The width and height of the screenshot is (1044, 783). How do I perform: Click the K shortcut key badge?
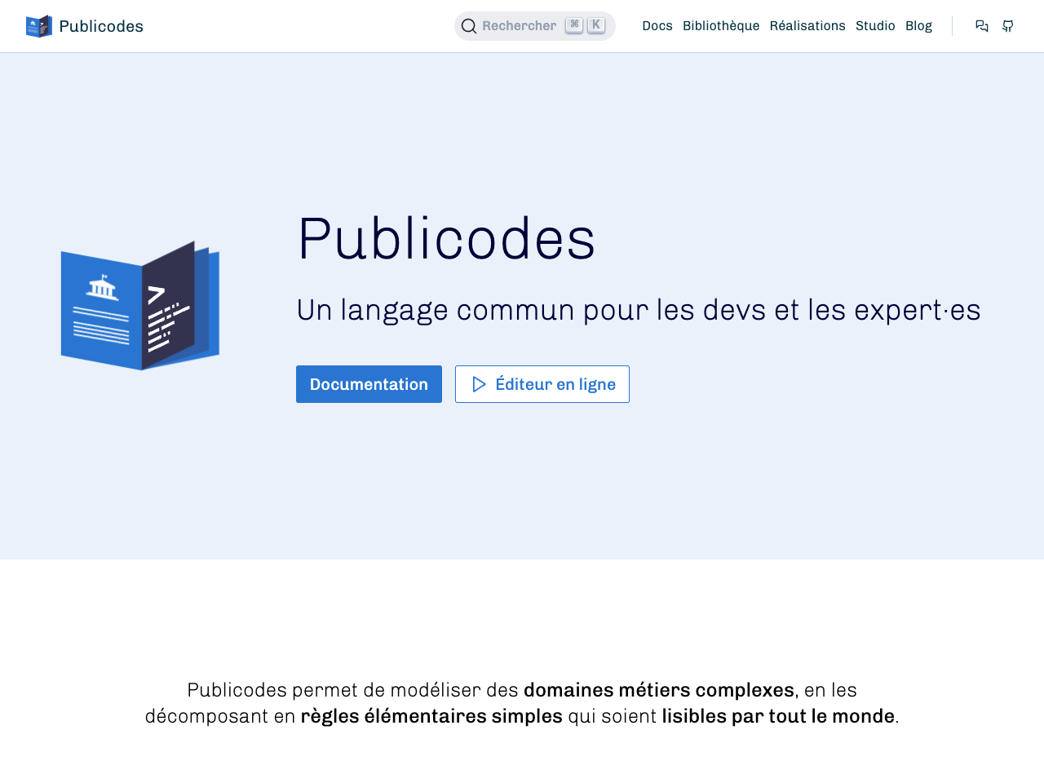click(596, 25)
